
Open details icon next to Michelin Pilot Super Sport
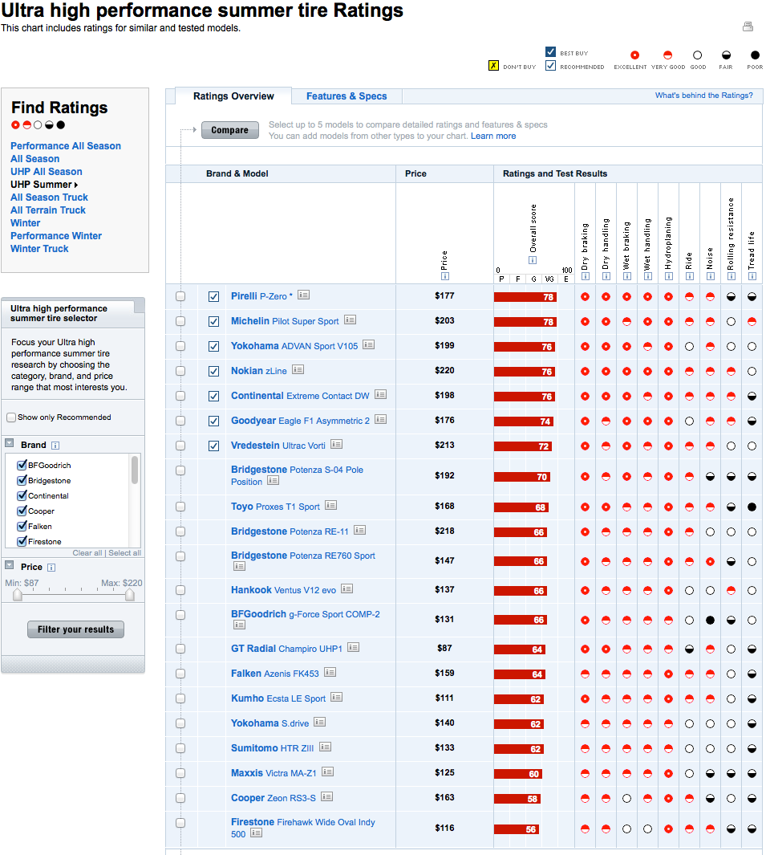click(350, 320)
